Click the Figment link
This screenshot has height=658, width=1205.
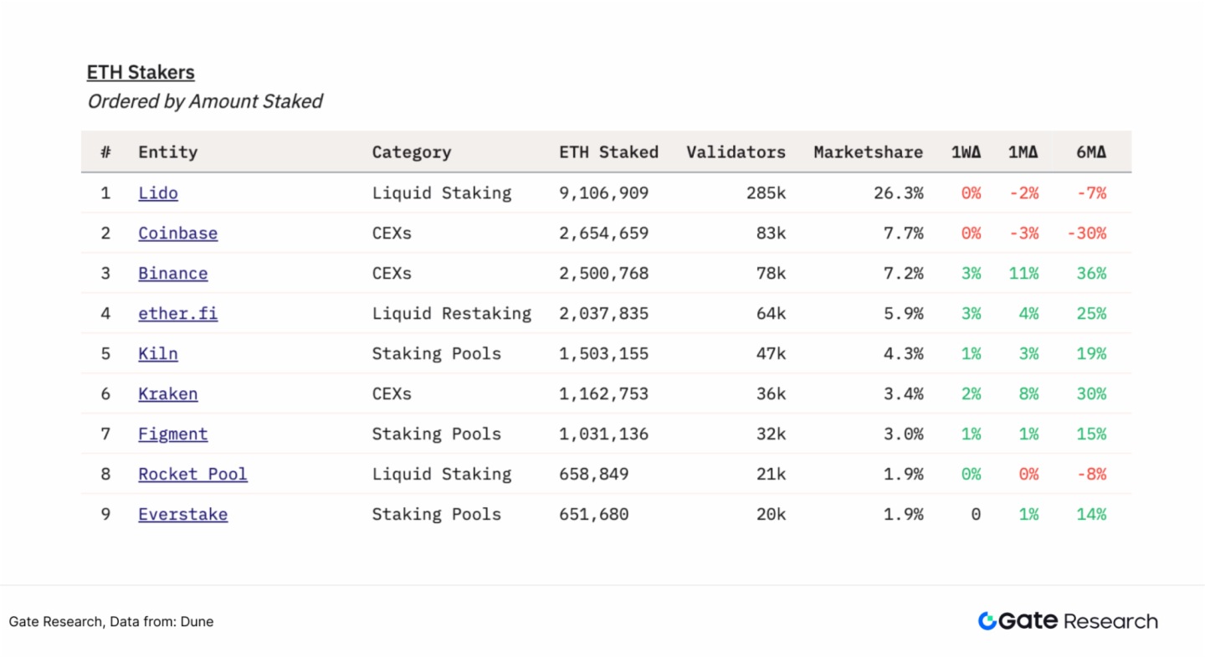point(172,434)
